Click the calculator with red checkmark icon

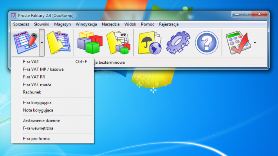[x=238, y=43]
